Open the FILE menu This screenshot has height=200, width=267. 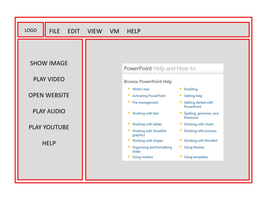click(x=54, y=31)
